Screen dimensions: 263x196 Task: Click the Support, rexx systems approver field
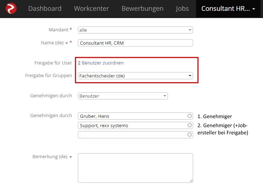tap(135, 125)
